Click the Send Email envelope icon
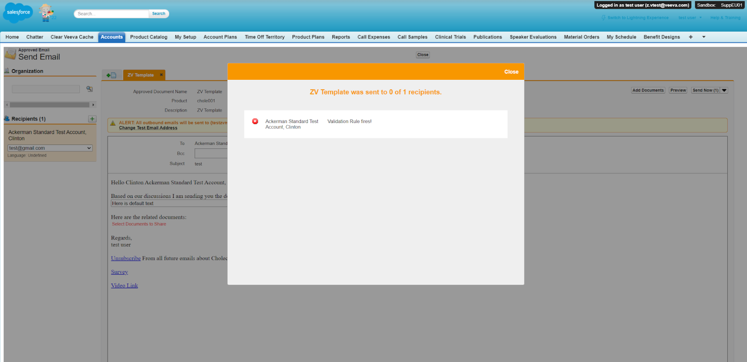The width and height of the screenshot is (747, 362). click(x=10, y=54)
